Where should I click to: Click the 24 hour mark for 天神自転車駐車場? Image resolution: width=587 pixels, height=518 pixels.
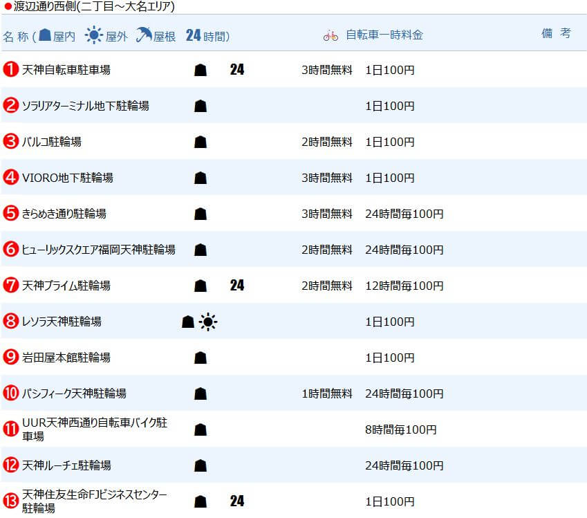tap(237, 70)
